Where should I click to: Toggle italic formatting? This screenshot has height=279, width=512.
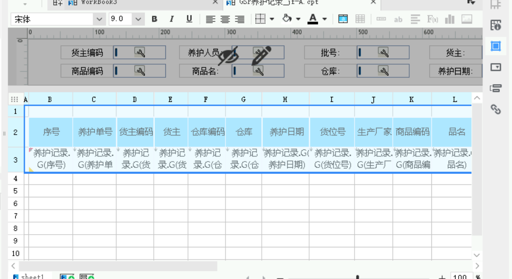pyautogui.click(x=172, y=19)
